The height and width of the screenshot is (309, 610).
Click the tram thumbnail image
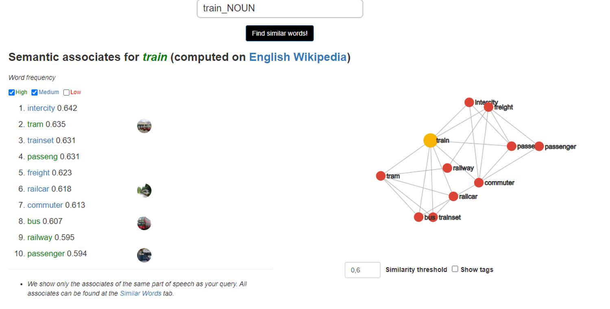(144, 126)
